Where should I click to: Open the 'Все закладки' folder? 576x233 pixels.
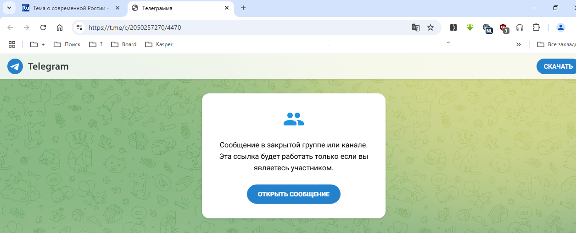coord(556,44)
